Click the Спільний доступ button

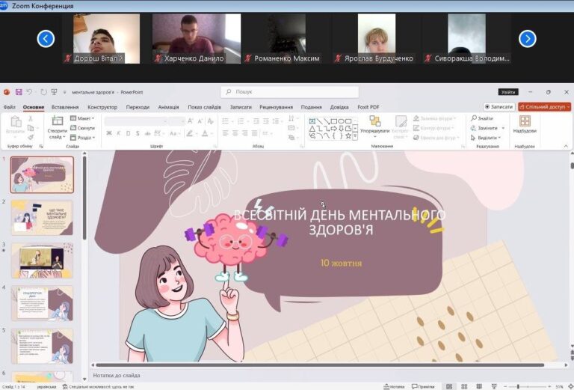(544, 107)
